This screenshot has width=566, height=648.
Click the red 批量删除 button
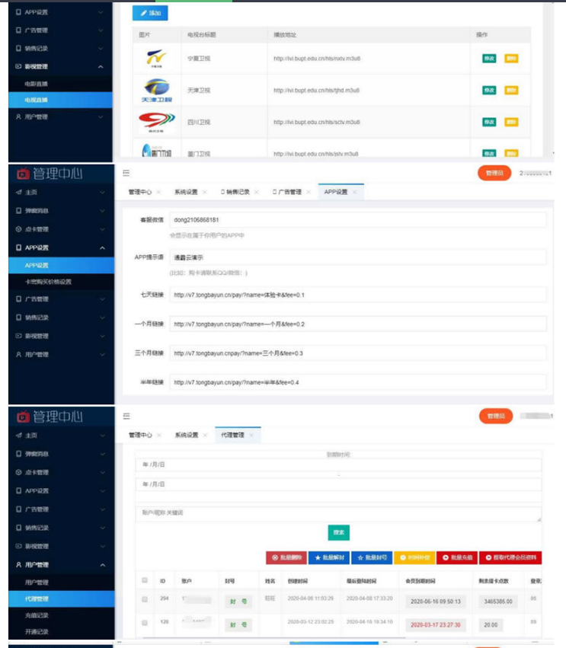(x=287, y=557)
